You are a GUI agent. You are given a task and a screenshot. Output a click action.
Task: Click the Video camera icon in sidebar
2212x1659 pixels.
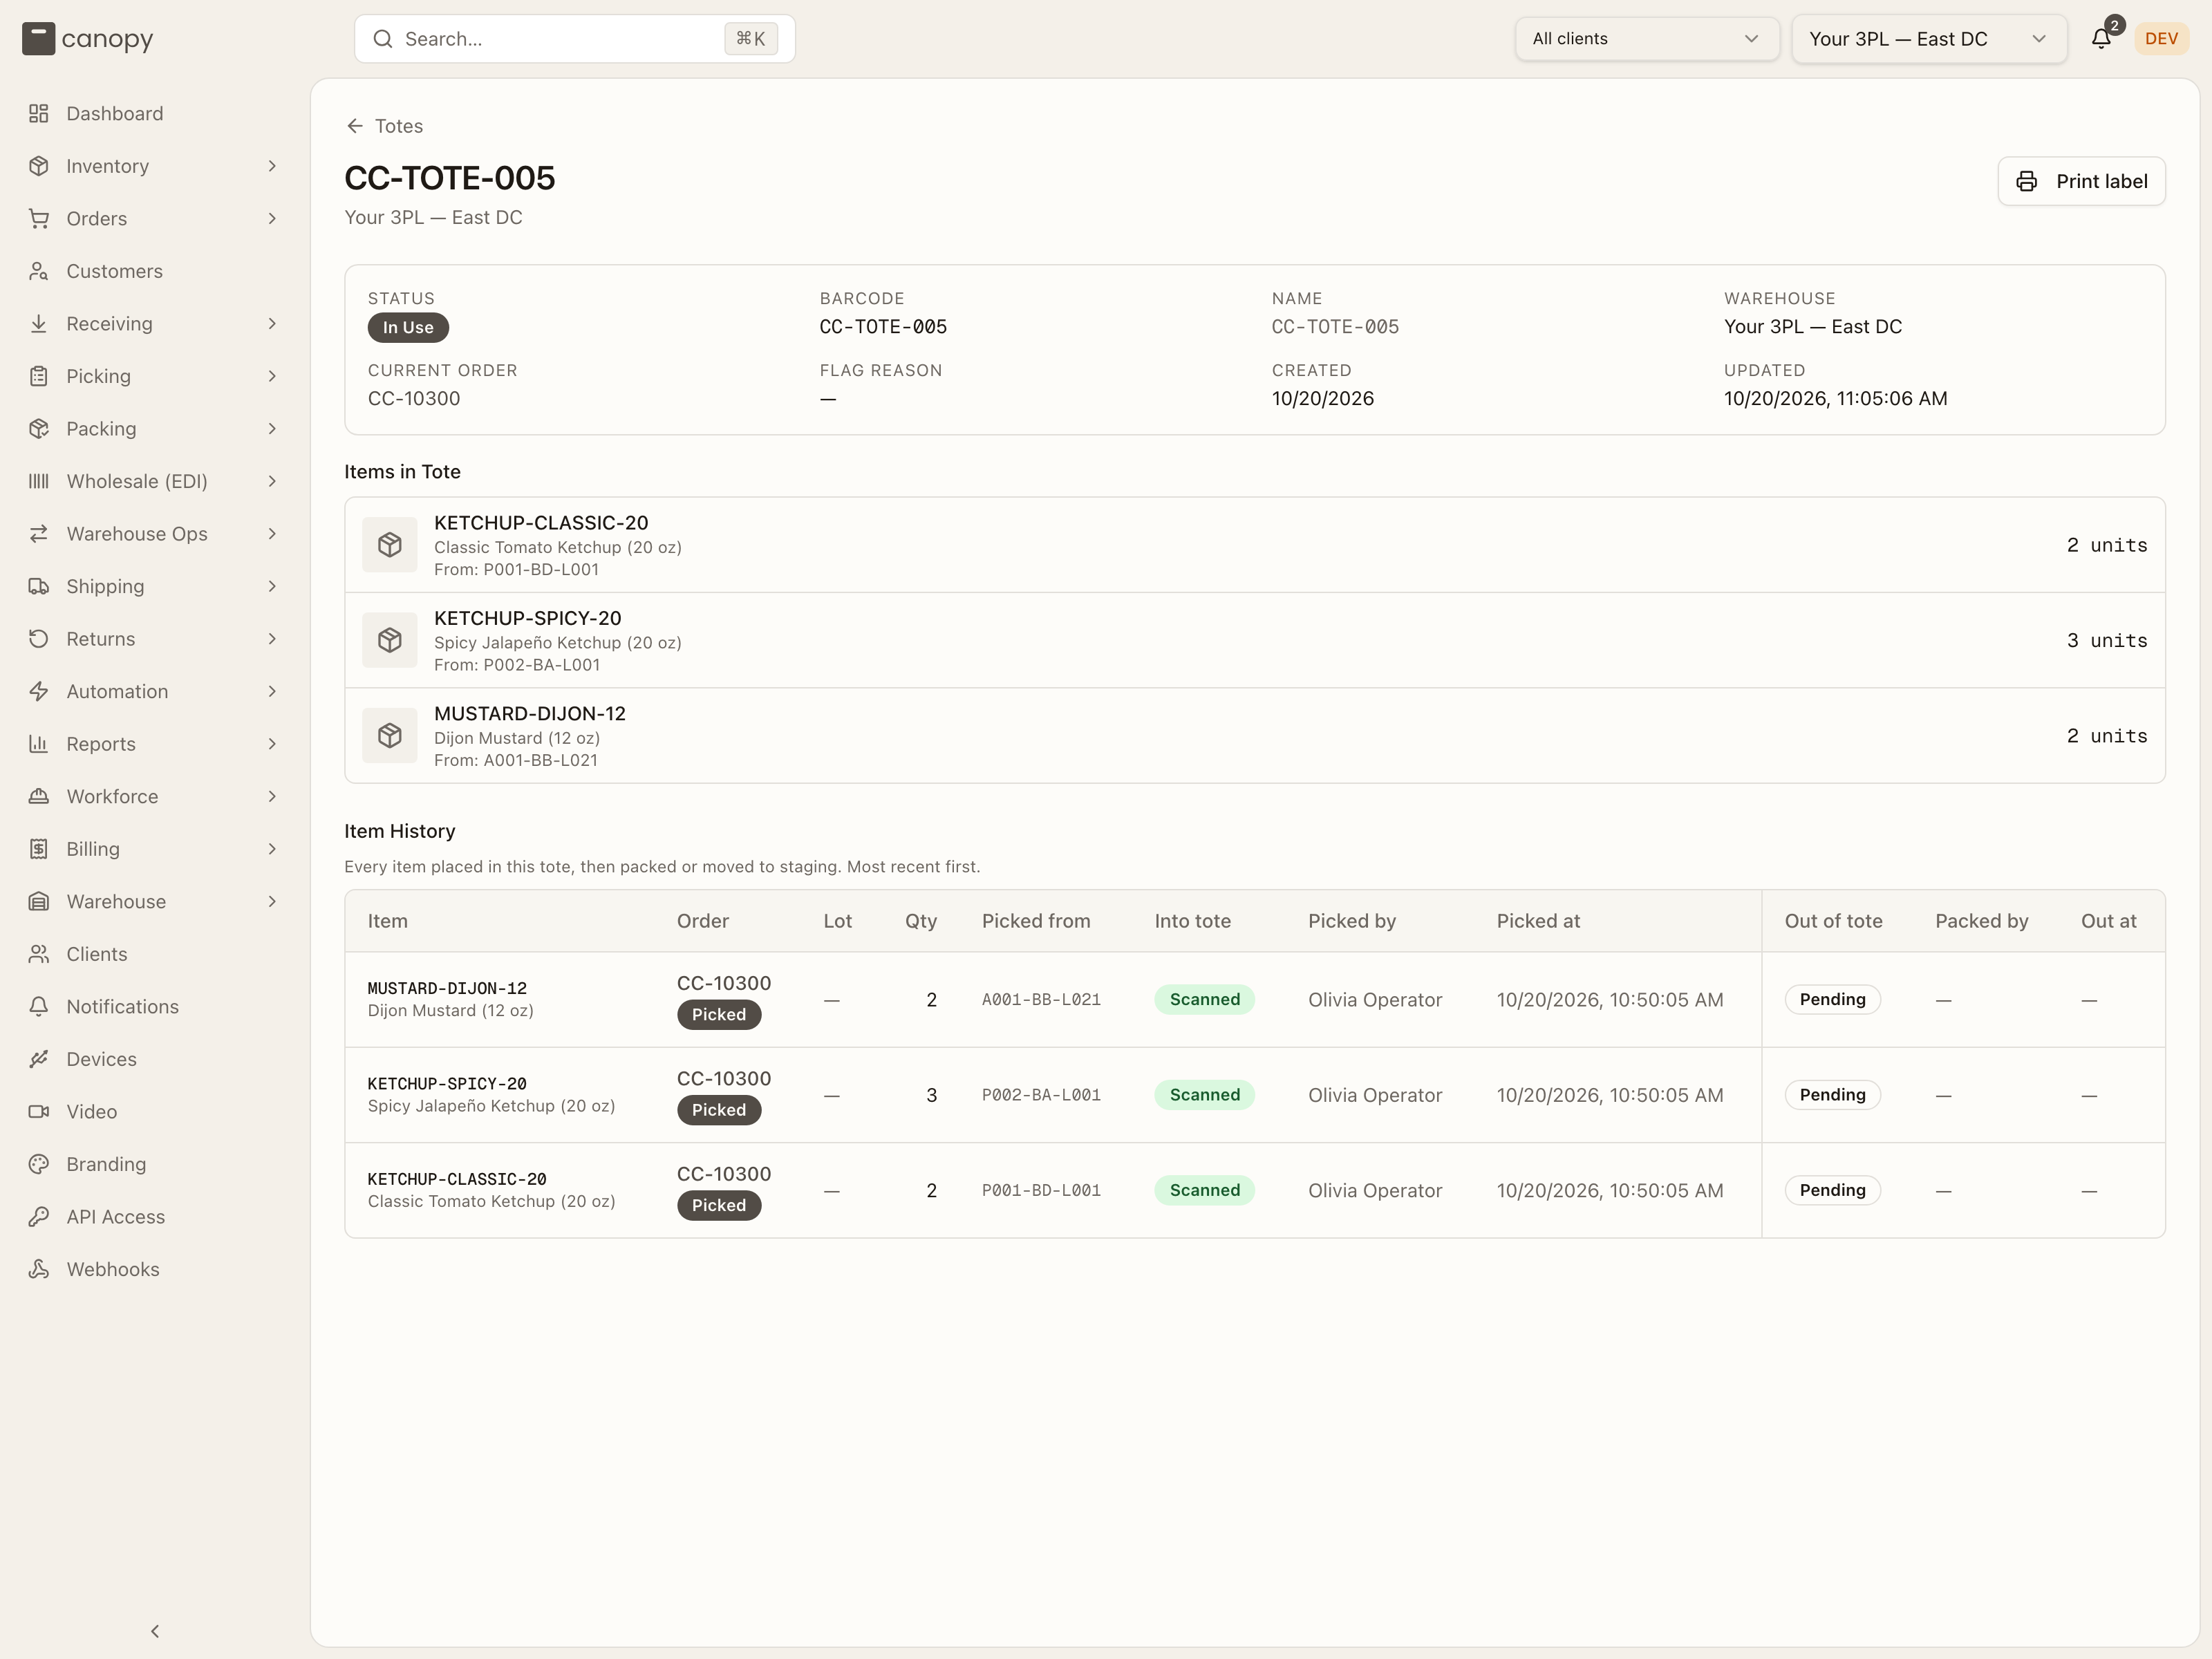[39, 1111]
